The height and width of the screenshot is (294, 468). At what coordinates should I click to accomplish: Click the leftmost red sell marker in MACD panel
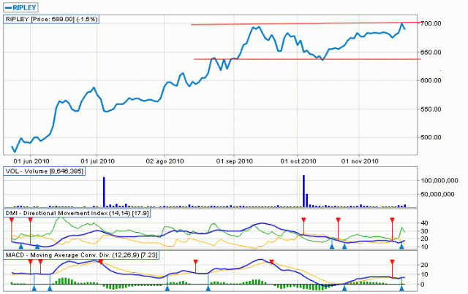click(30, 262)
